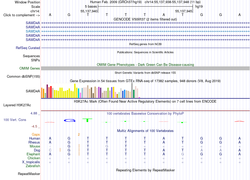Click the light C base in Dog row
250x180 pixels.
coord(50,150)
